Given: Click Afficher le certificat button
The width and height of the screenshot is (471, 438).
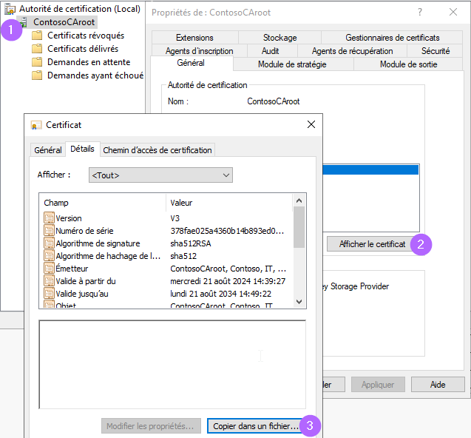Looking at the screenshot, I should pos(372,244).
